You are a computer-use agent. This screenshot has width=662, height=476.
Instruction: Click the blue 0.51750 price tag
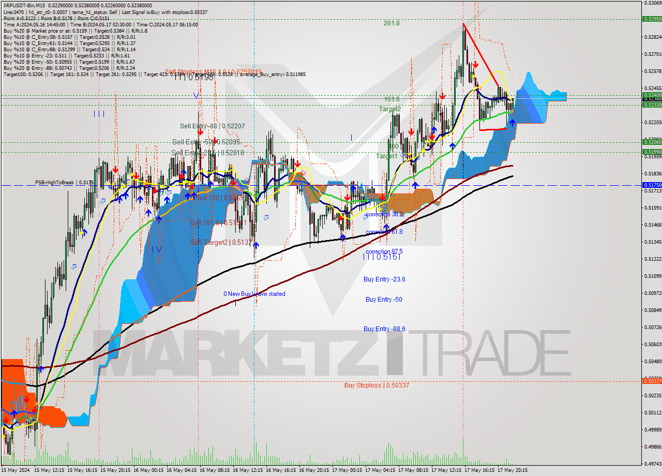(x=652, y=185)
